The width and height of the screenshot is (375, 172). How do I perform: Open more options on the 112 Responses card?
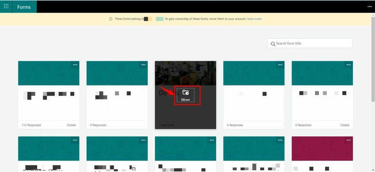click(75, 64)
